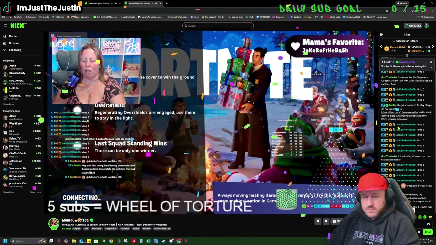Toggle notification bell for MamaSweetTea
Image resolution: width=436 pixels, height=245 pixels.
click(x=318, y=221)
